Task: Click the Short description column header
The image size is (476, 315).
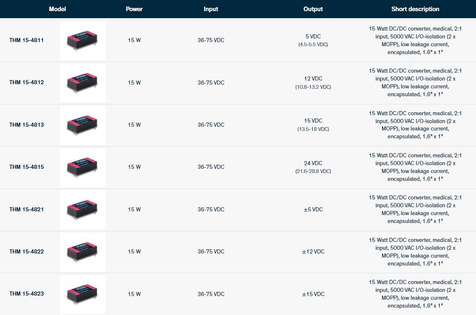Action: [x=415, y=9]
